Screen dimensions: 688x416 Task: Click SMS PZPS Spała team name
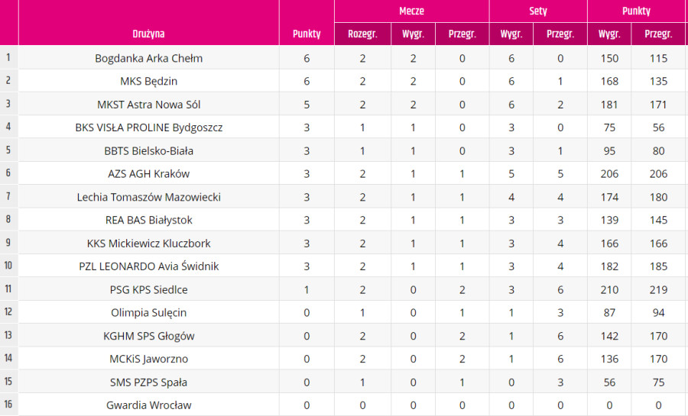pos(149,382)
